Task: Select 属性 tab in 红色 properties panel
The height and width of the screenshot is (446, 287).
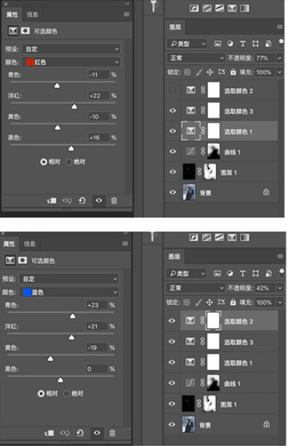Action: [12, 15]
